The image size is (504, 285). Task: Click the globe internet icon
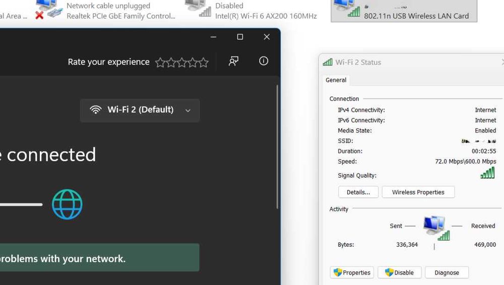pyautogui.click(x=67, y=204)
